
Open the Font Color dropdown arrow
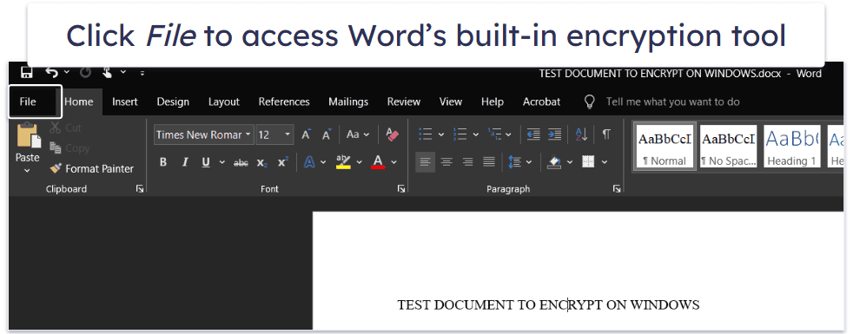(394, 162)
